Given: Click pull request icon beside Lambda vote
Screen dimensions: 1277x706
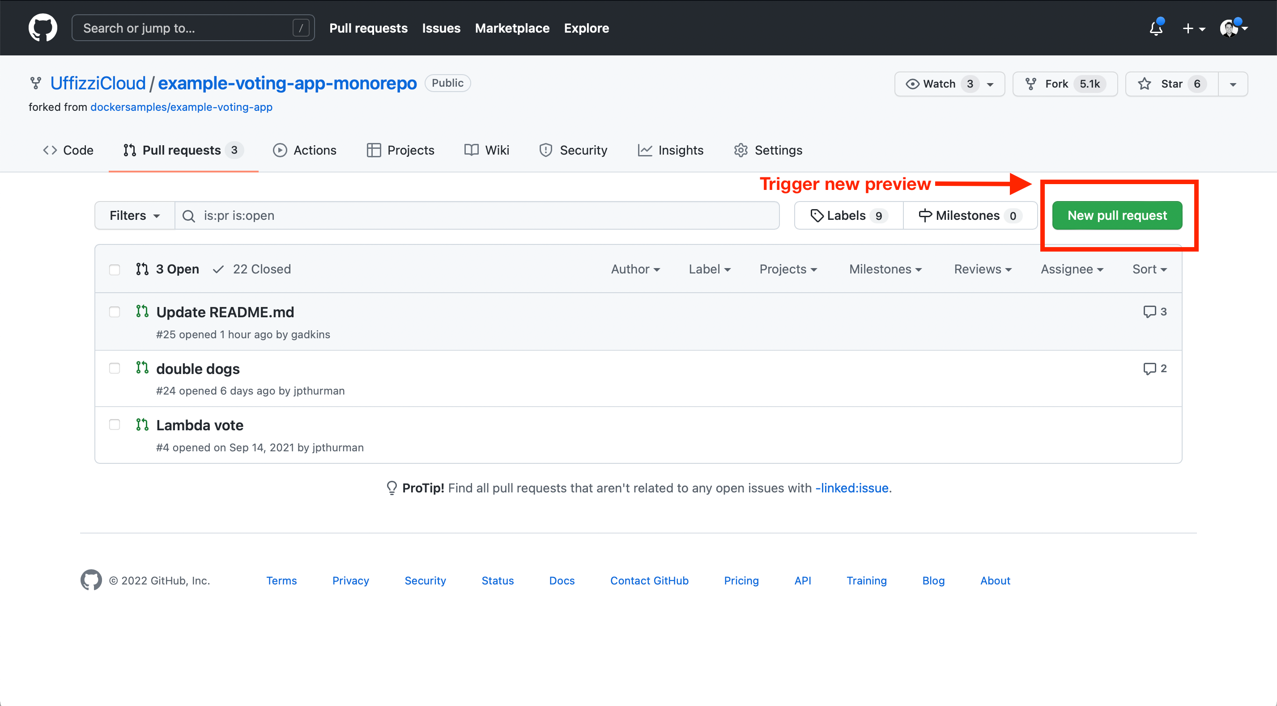Looking at the screenshot, I should pos(142,424).
